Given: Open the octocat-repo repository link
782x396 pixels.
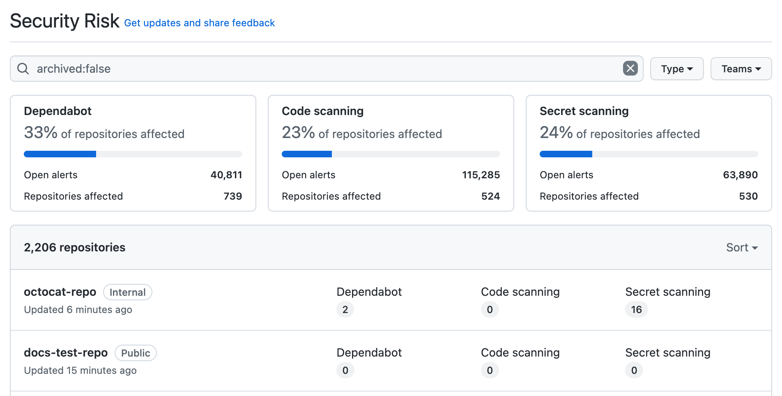Looking at the screenshot, I should (x=60, y=292).
